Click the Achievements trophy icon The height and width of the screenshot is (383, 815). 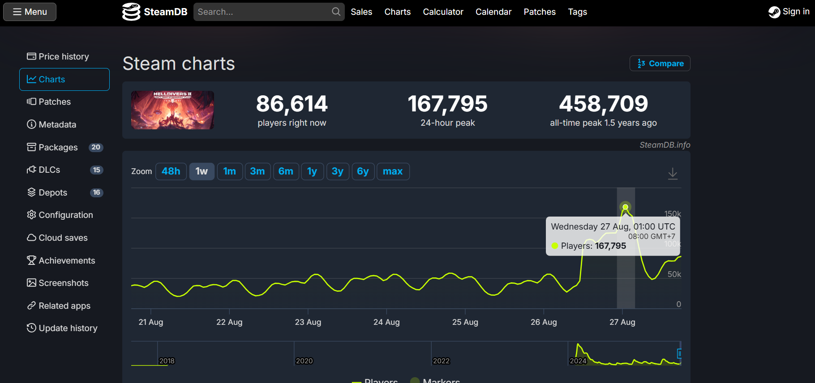pyautogui.click(x=31, y=260)
